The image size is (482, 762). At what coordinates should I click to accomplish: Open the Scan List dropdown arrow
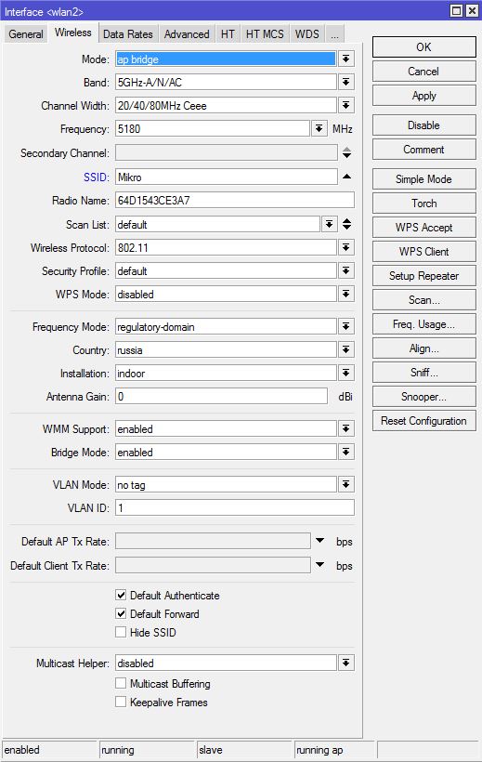(330, 224)
